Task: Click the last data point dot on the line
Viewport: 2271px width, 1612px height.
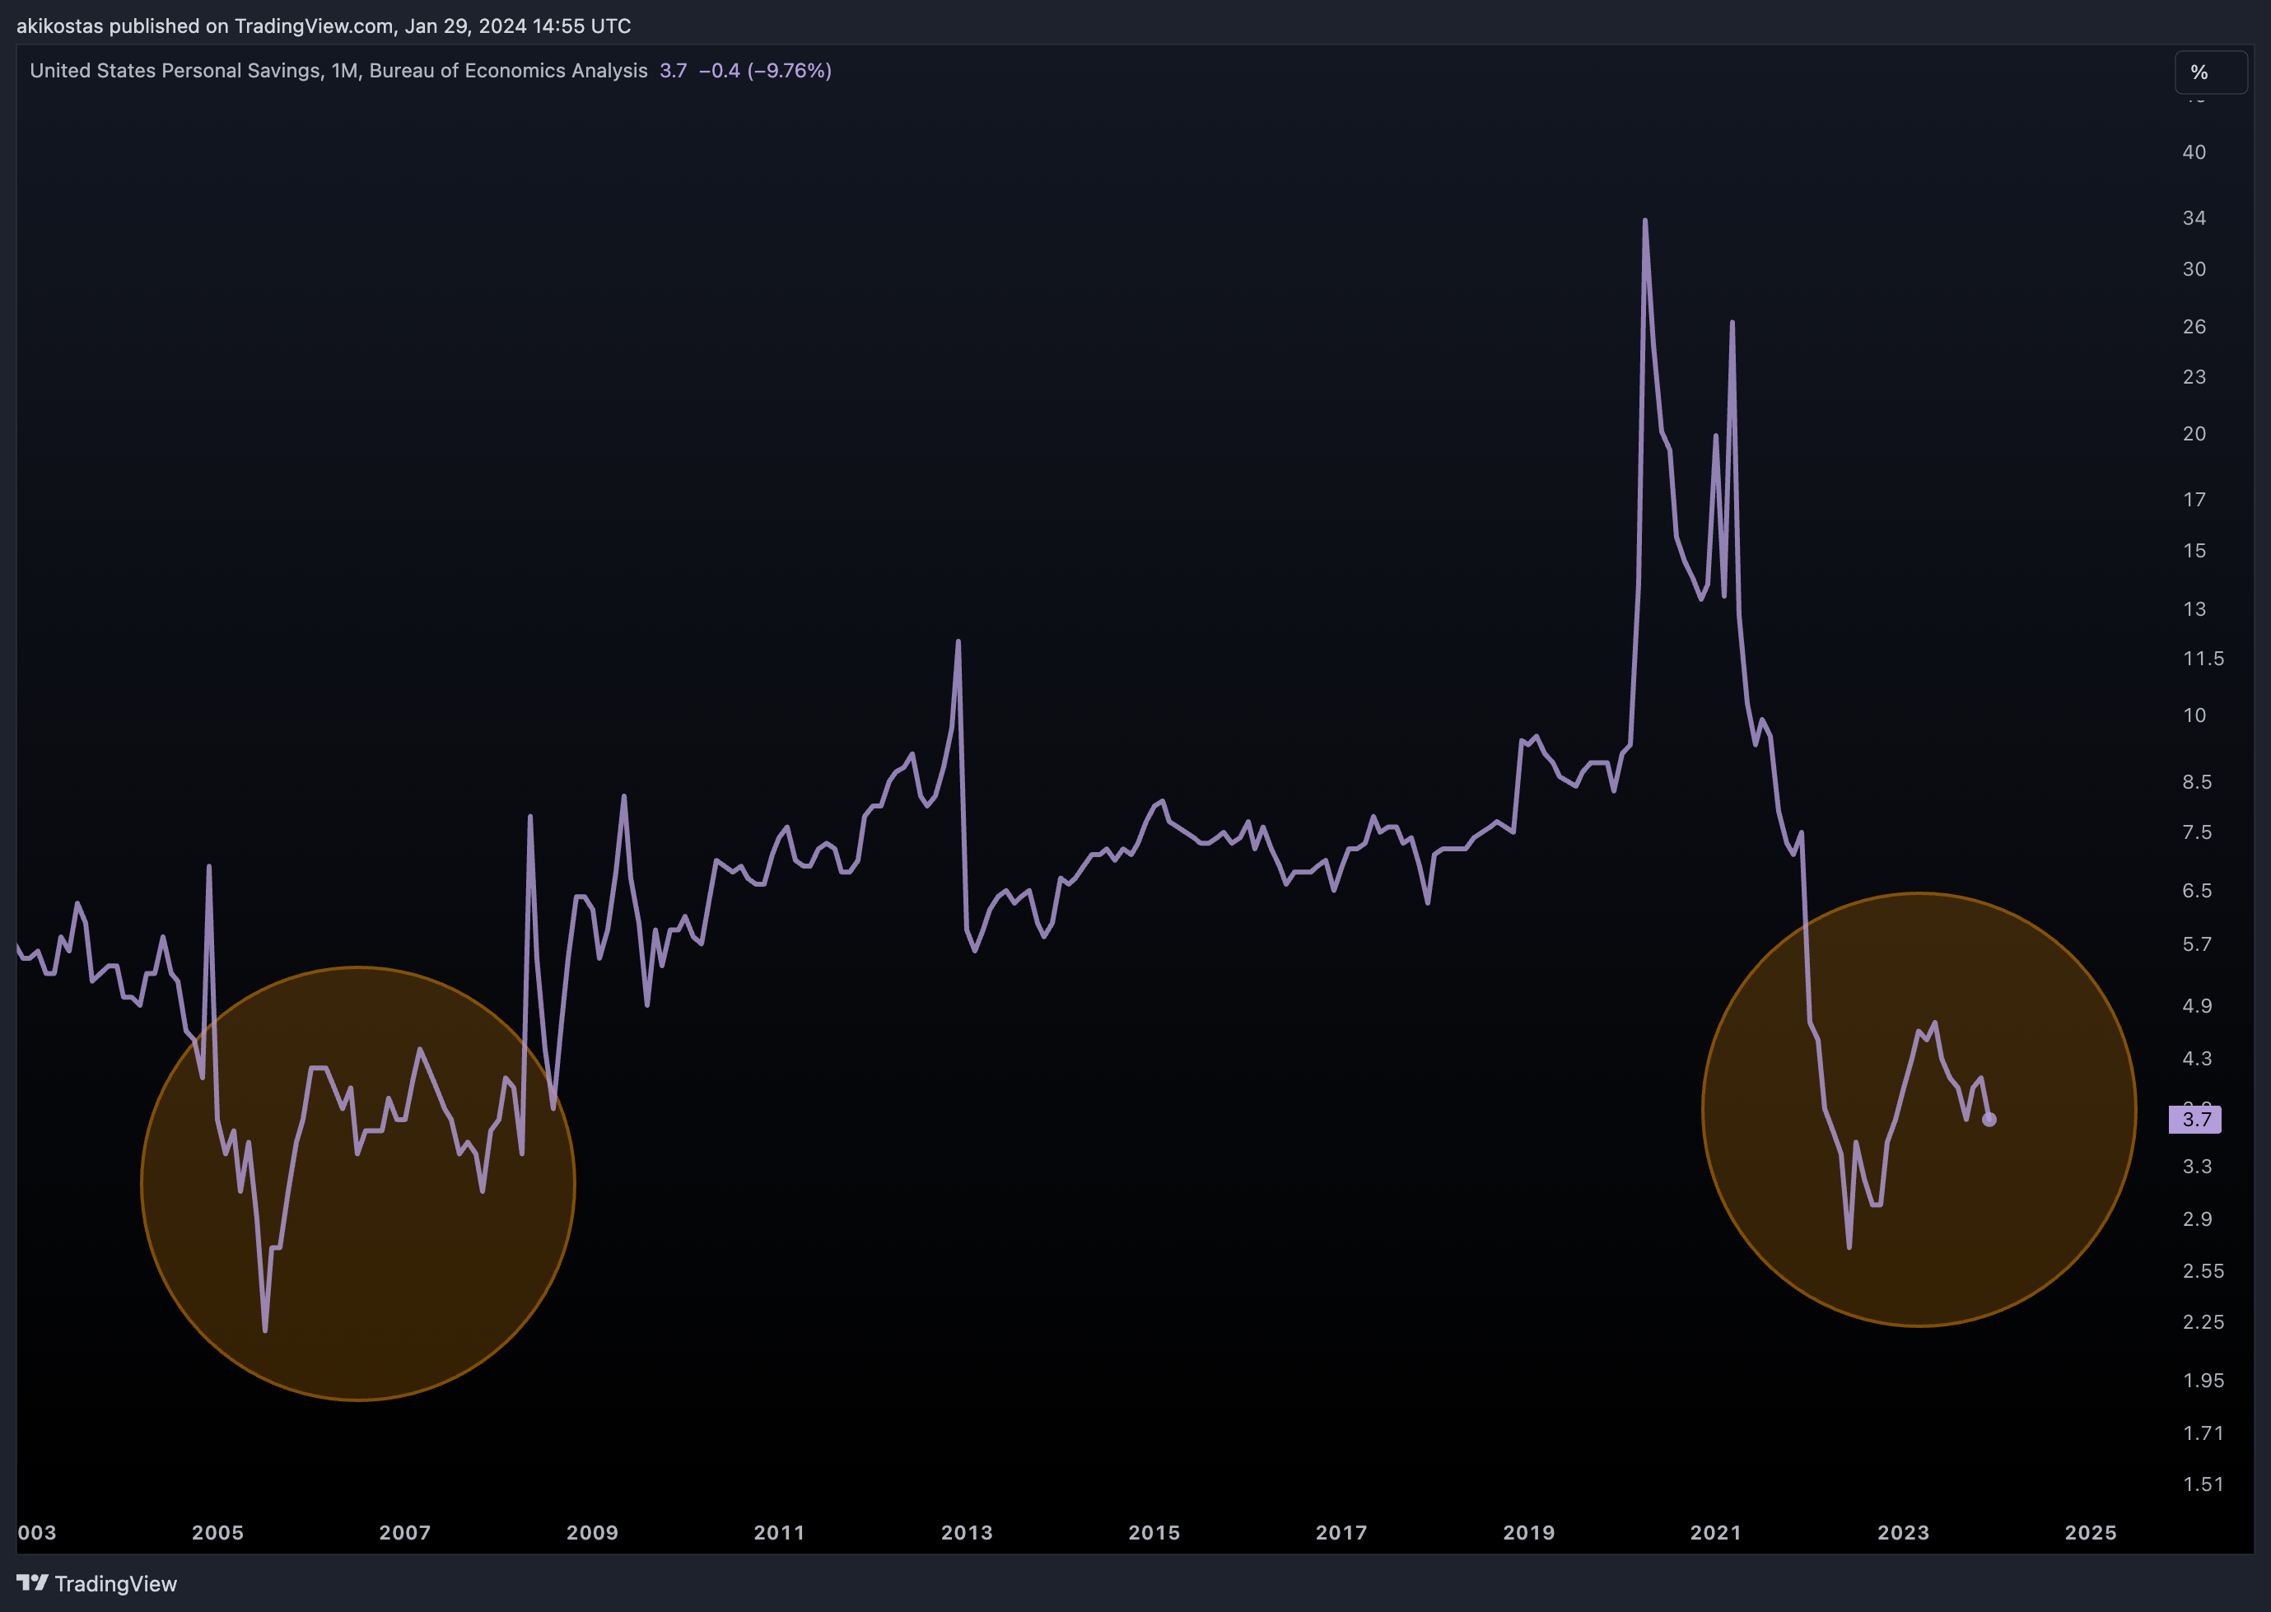Action: click(1989, 1120)
